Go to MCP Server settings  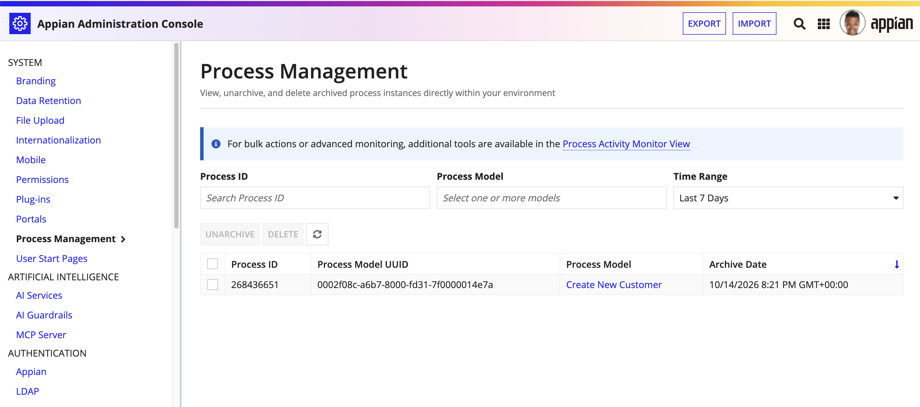[41, 335]
